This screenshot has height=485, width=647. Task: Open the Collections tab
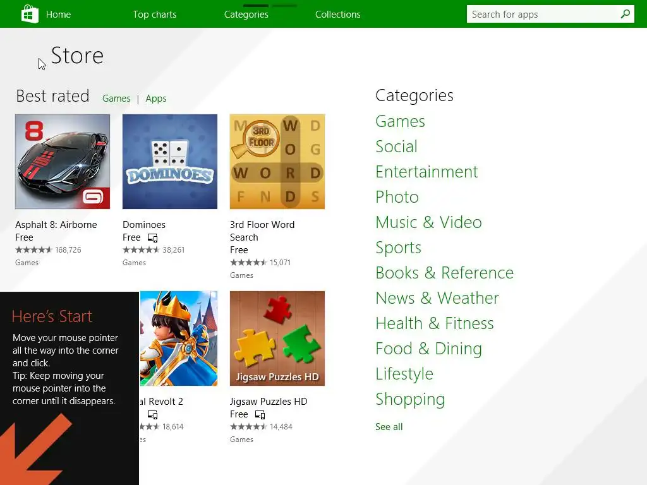(337, 15)
